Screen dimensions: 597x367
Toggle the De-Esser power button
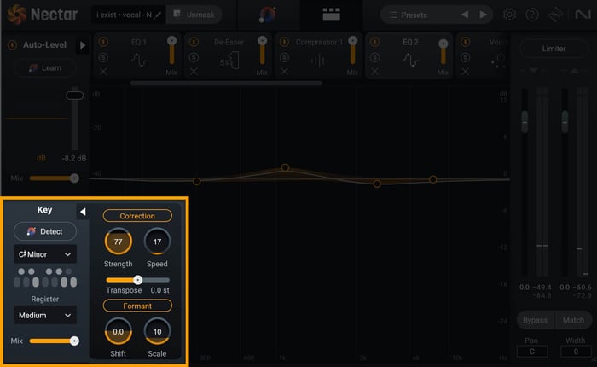pyautogui.click(x=194, y=42)
